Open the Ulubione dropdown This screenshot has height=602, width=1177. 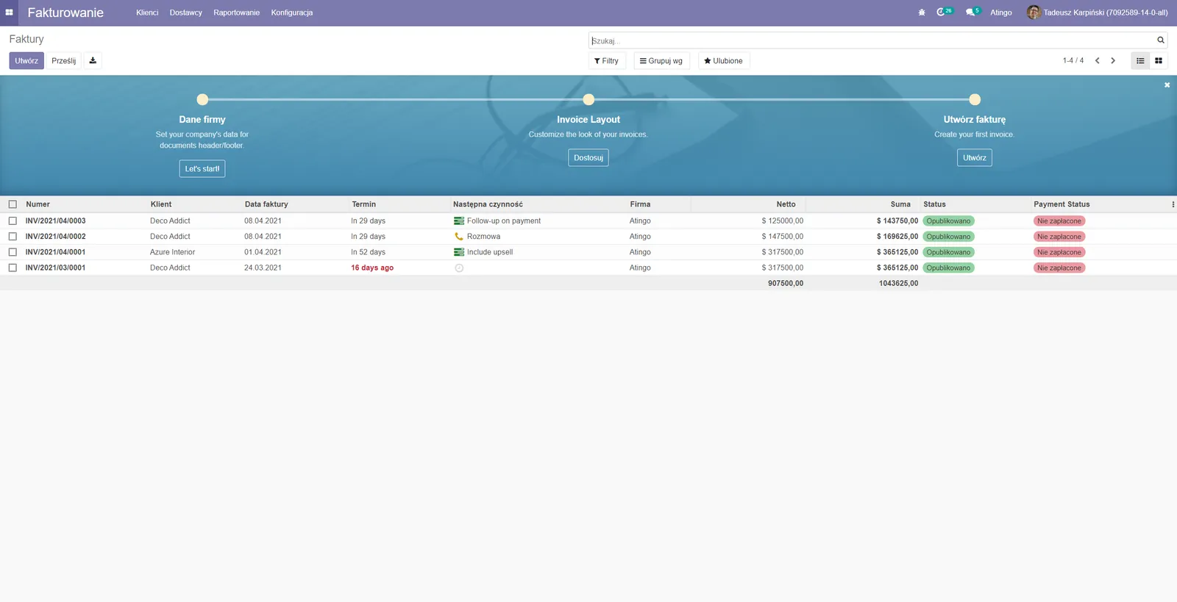[x=724, y=61]
